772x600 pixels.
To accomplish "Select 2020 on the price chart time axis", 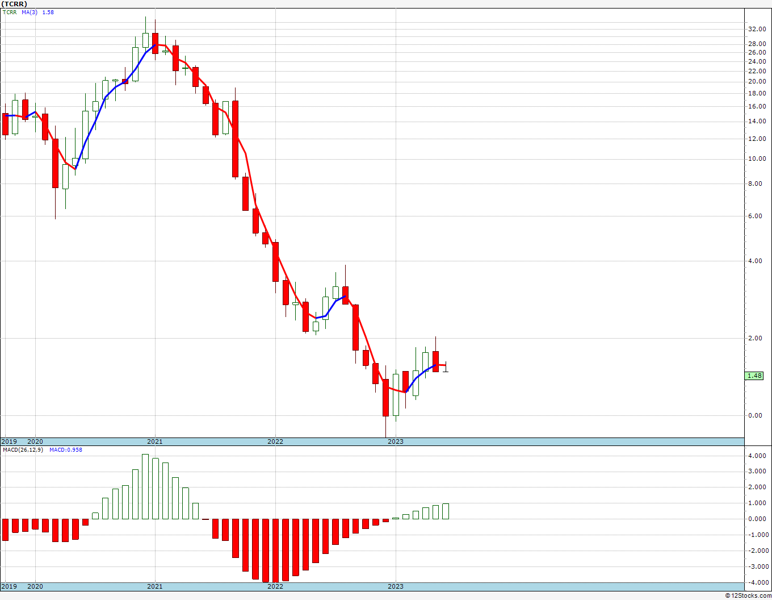I will point(35,441).
